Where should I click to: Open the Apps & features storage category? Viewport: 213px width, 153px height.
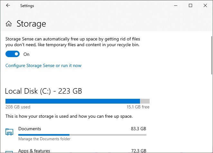pos(34,150)
